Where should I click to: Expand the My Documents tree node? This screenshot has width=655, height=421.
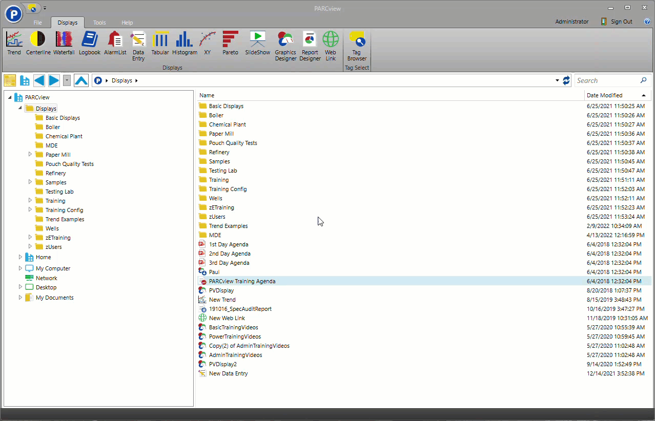20,297
